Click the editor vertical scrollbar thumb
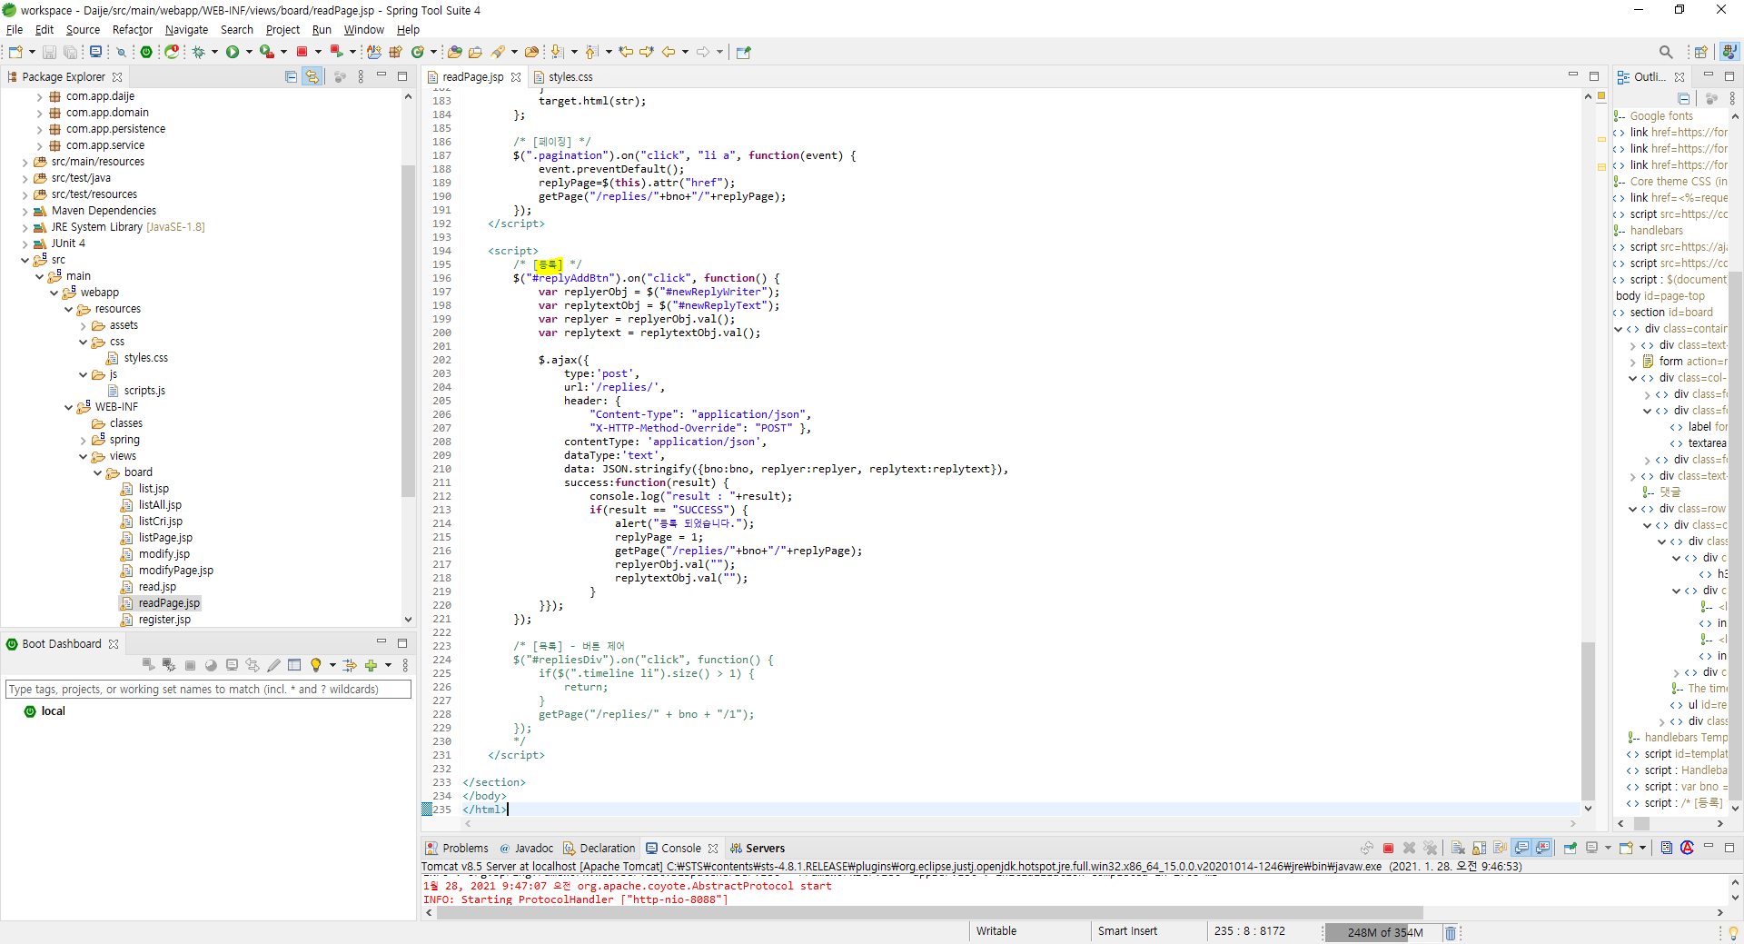1744x944 pixels. point(1588,720)
